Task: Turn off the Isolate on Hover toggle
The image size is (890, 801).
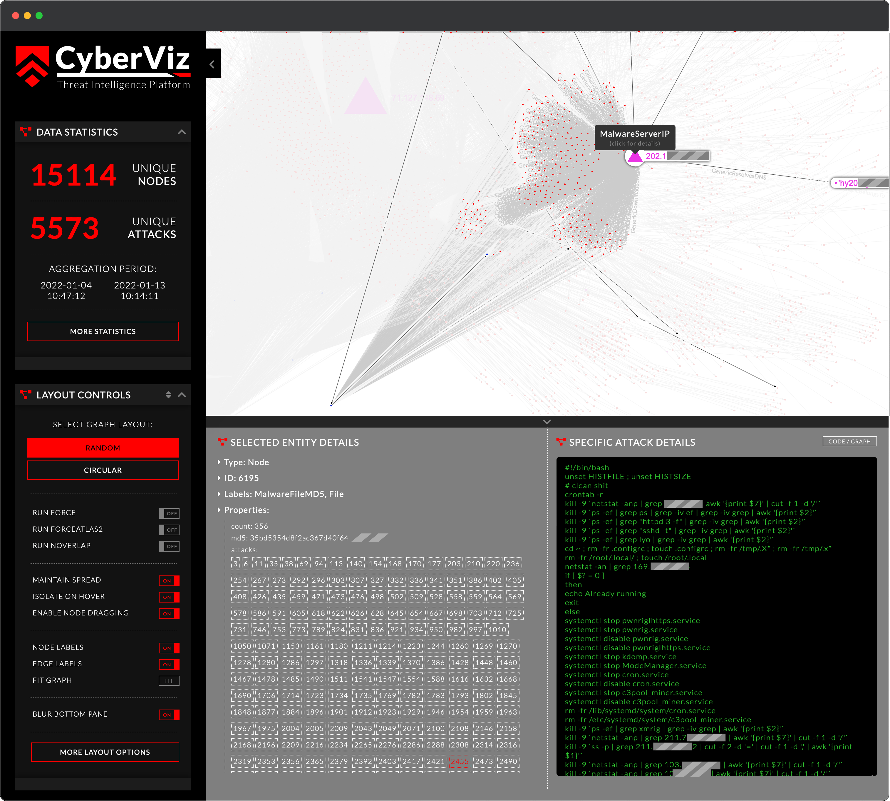Action: [x=169, y=597]
